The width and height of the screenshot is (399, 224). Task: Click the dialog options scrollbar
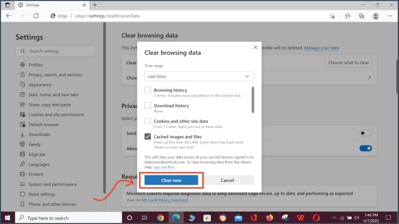(253, 99)
